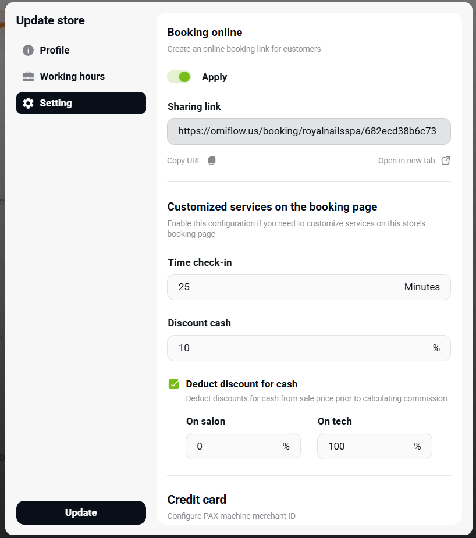Click the Sharing link URL field

308,131
